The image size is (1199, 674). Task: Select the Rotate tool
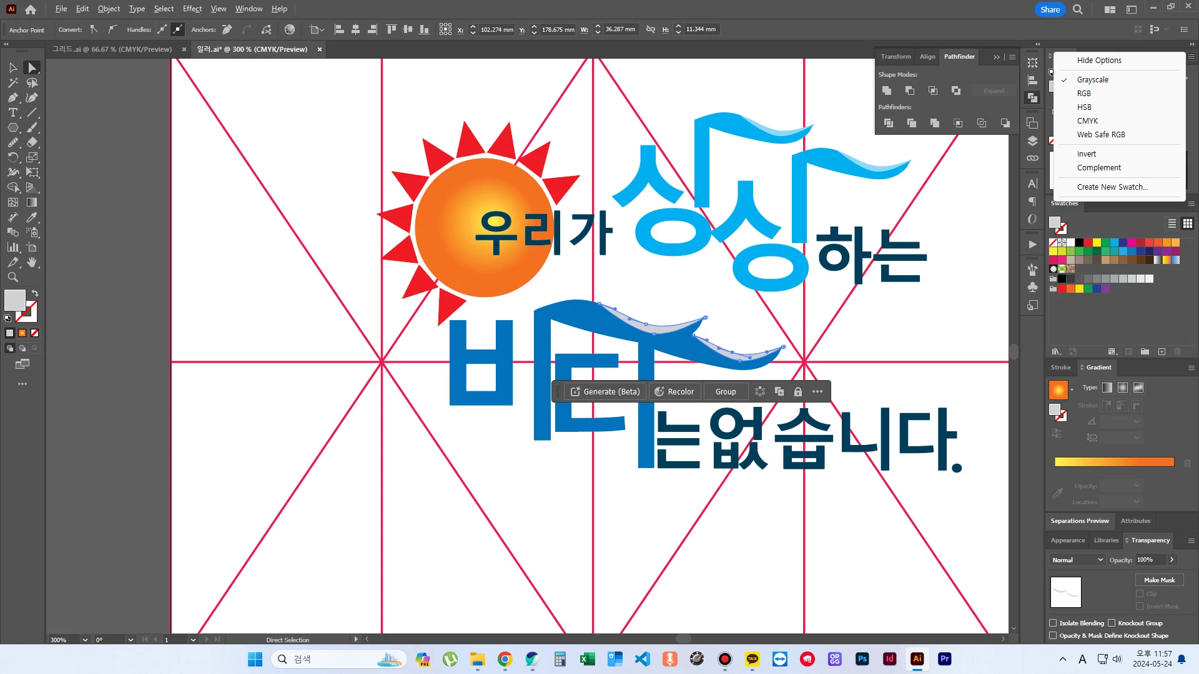(x=12, y=158)
